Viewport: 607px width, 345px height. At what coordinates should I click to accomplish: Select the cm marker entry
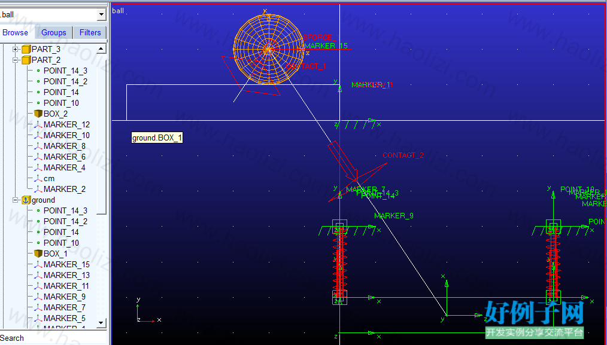pyautogui.click(x=48, y=179)
